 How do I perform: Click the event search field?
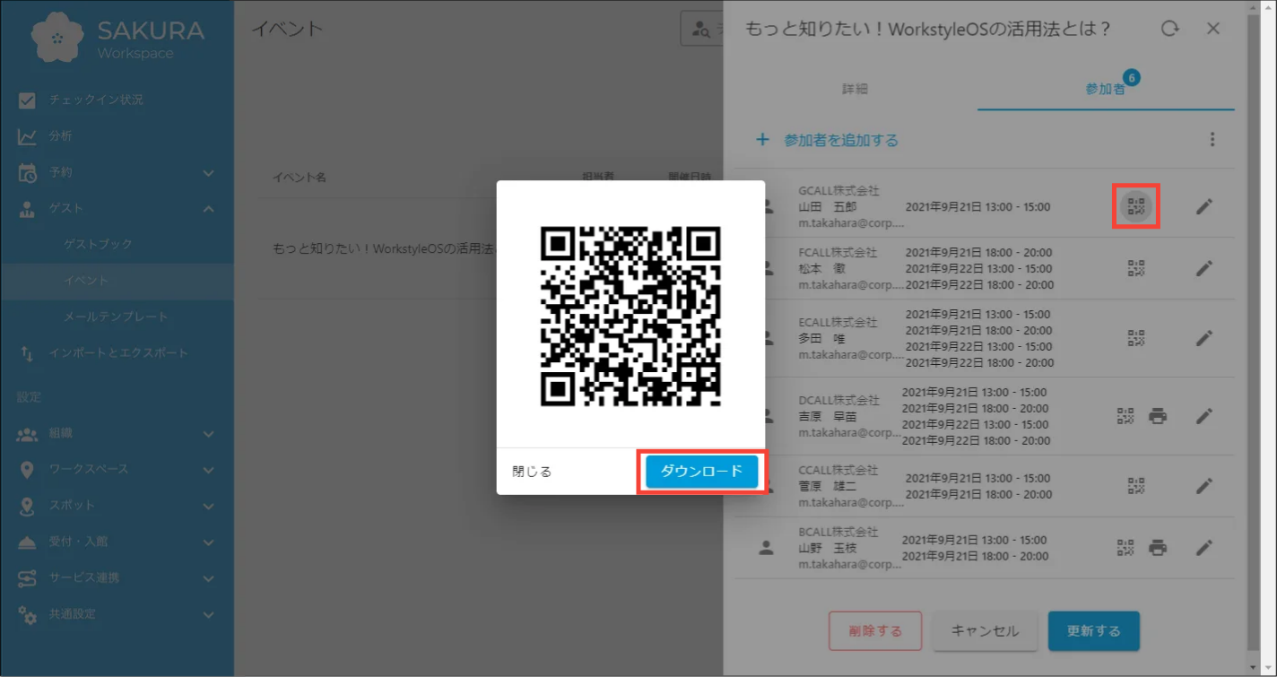point(702,30)
